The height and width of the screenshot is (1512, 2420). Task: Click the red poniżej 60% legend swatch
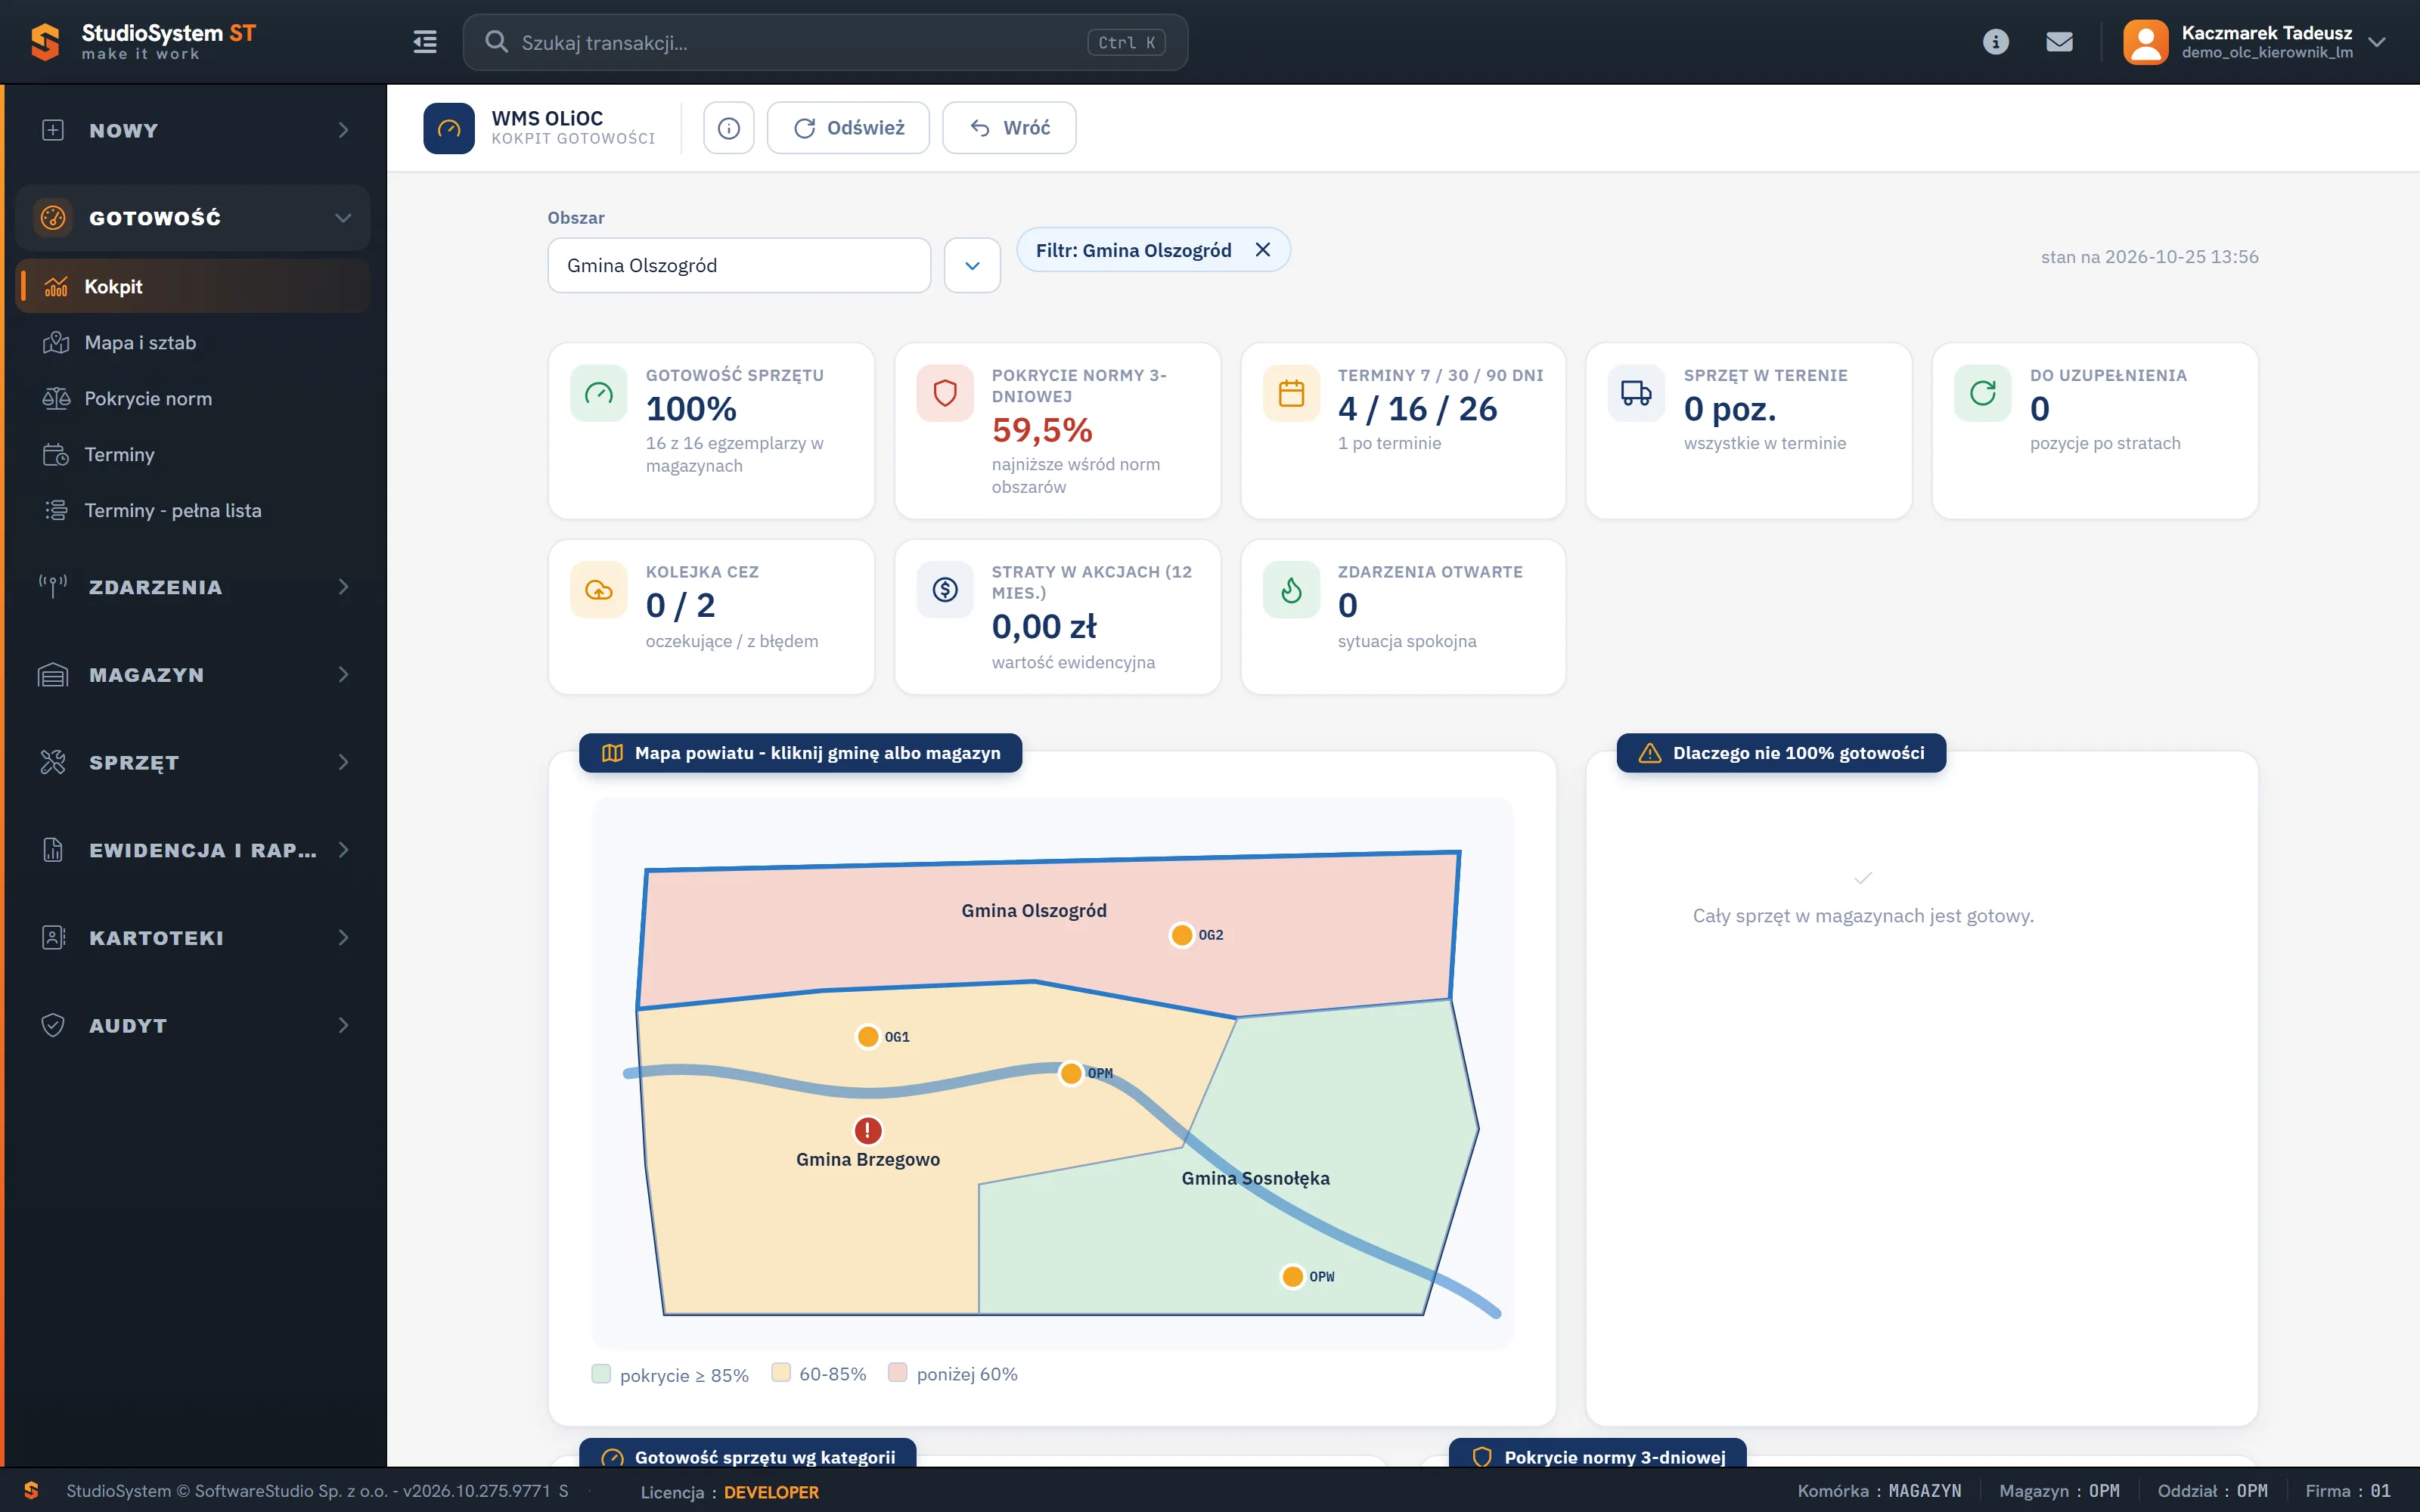point(897,1373)
